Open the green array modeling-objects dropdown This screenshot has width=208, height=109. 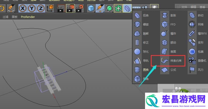(x=118, y=8)
